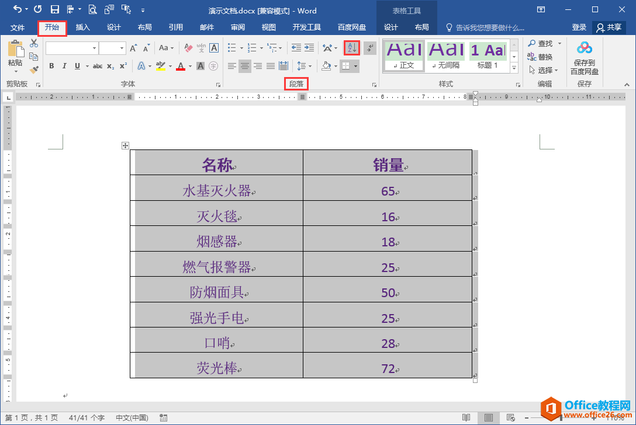Click the Redo button
The image size is (636, 425).
[38, 9]
